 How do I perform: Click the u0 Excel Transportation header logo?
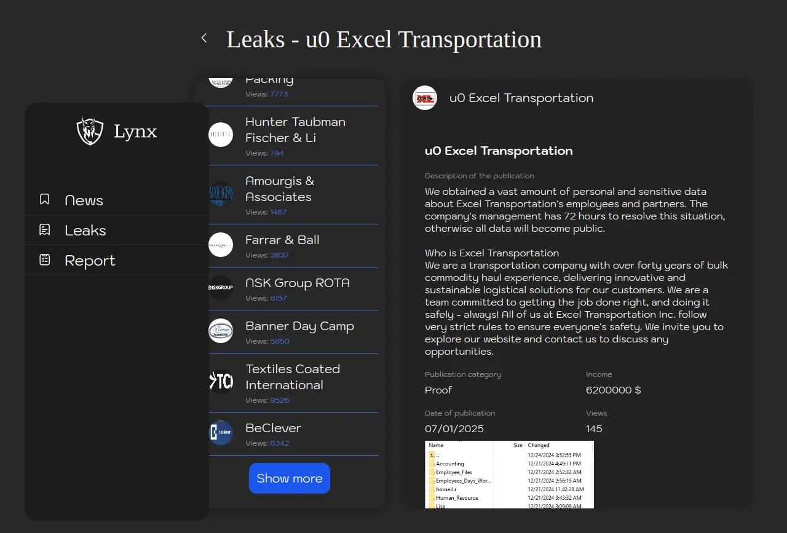425,98
